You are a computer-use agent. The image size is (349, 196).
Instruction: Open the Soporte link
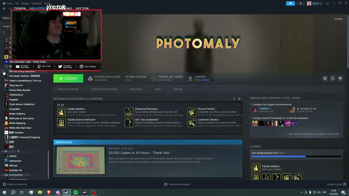[177, 89]
